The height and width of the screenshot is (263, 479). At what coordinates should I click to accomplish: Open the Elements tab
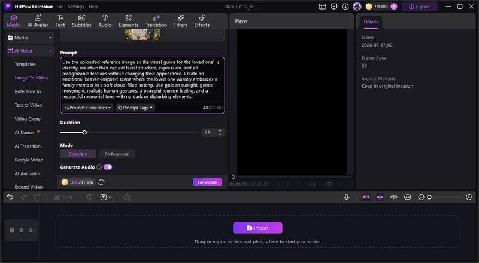(x=128, y=21)
